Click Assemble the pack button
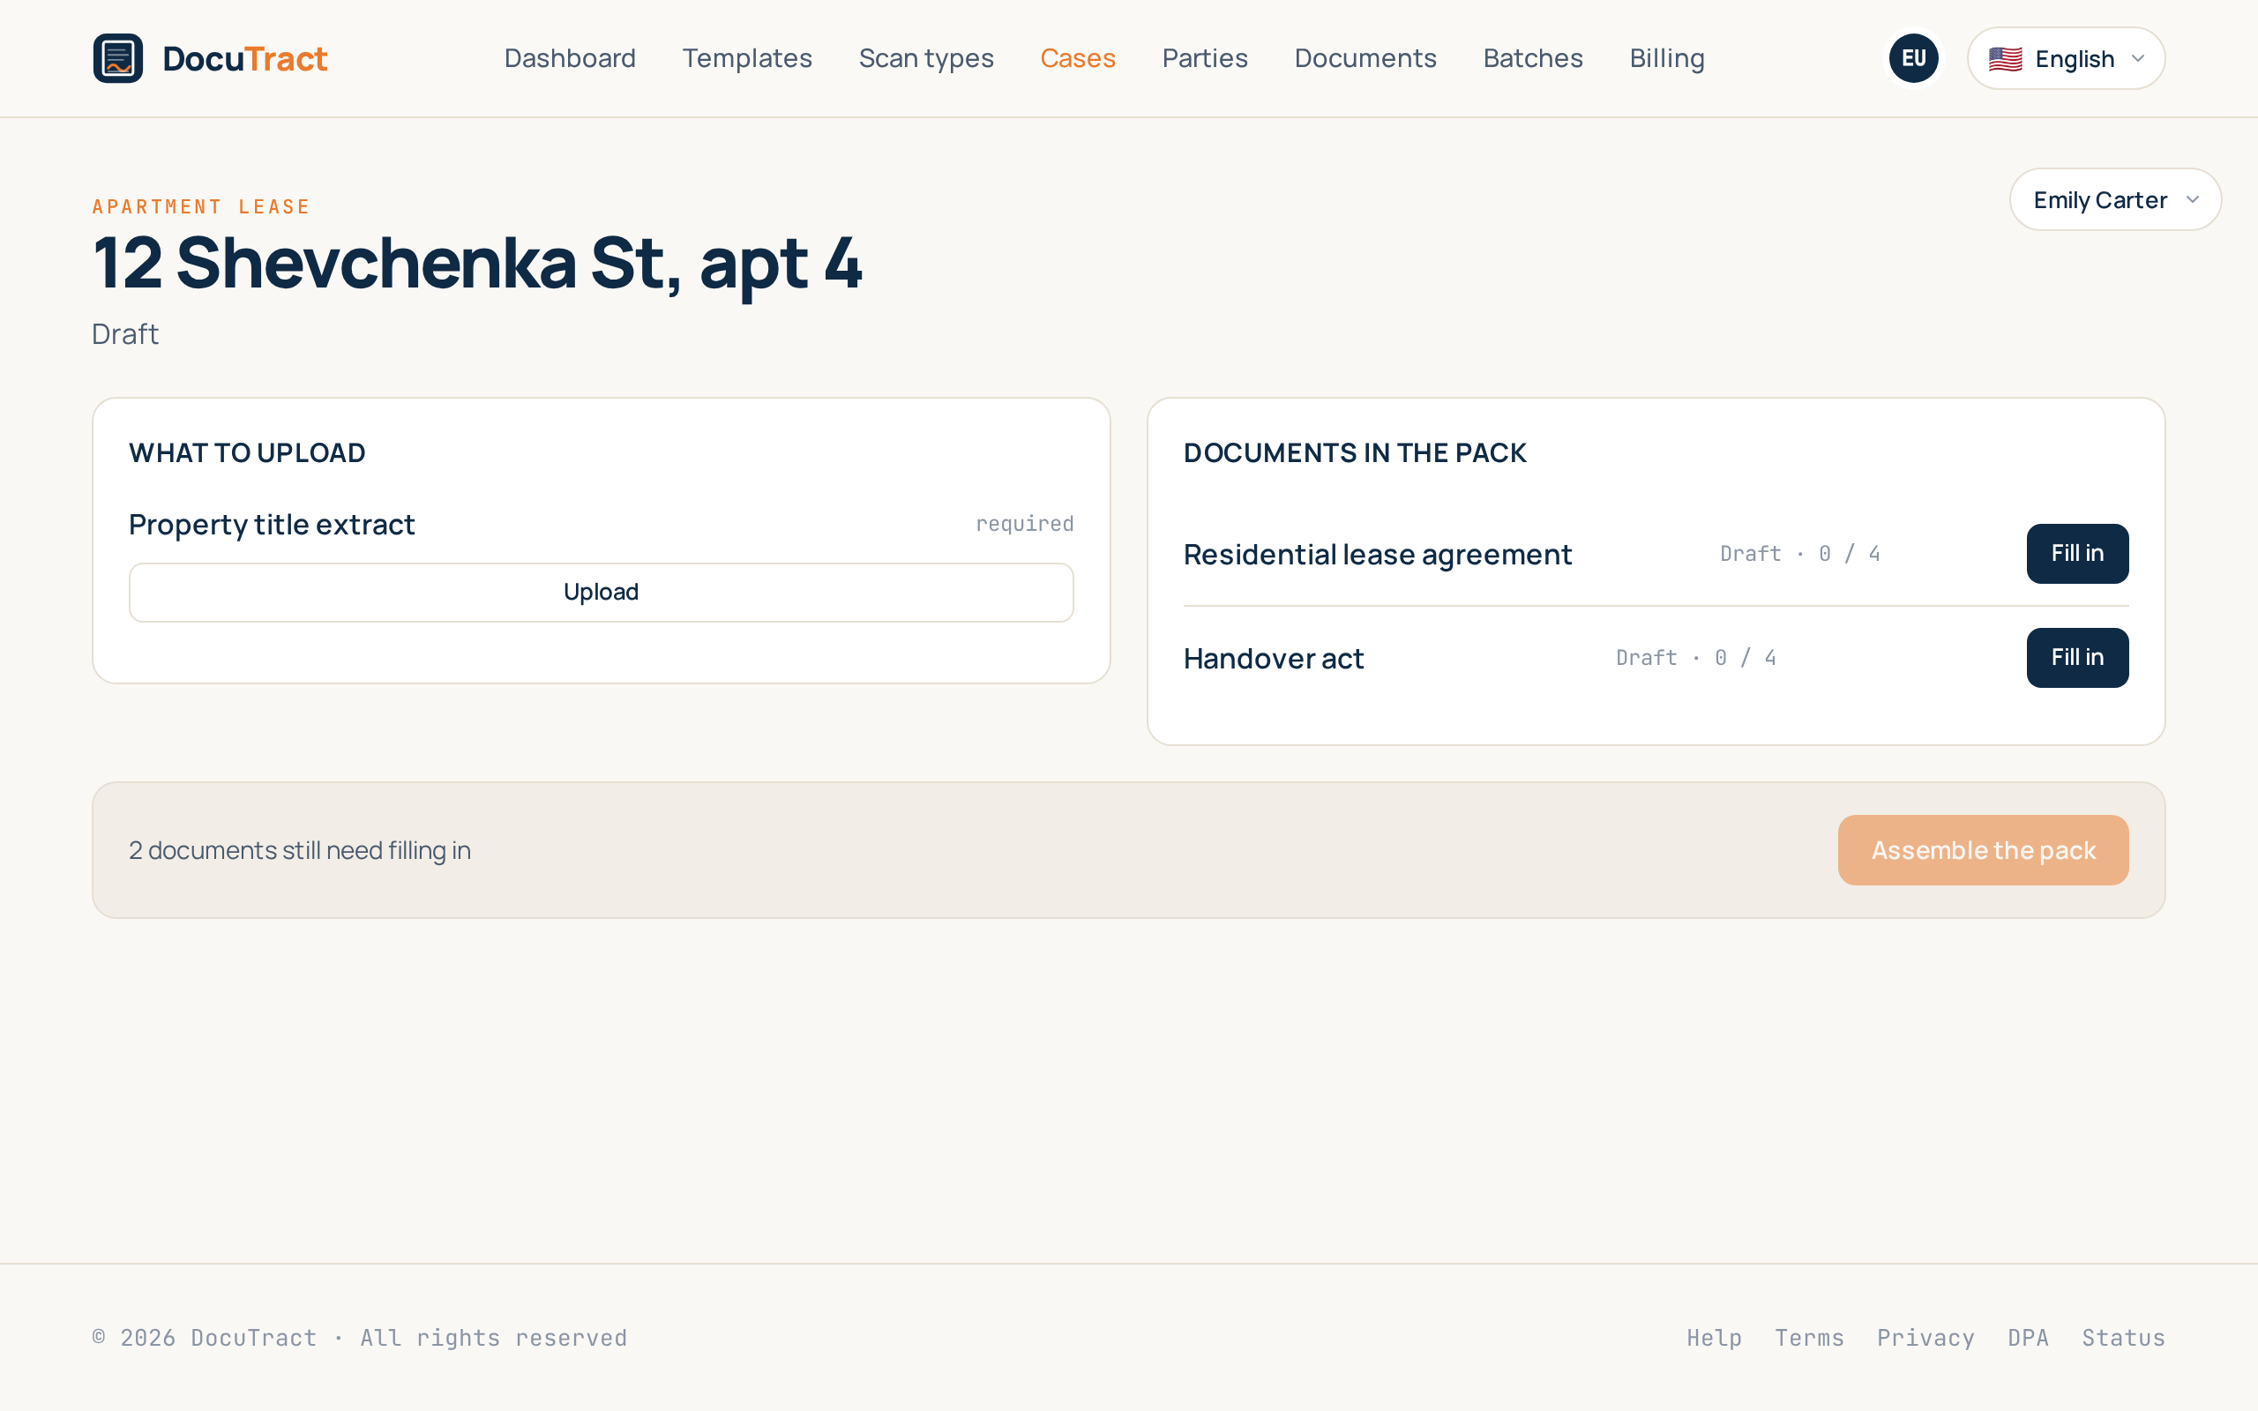Image resolution: width=2258 pixels, height=1411 pixels. [1983, 850]
